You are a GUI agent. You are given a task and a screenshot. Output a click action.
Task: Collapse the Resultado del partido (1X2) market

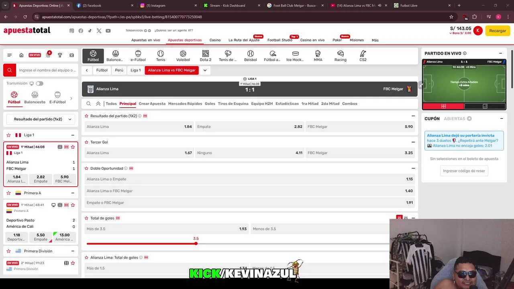pos(413,116)
